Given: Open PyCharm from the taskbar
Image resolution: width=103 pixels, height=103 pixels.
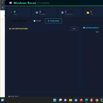Looking at the screenshot, I should pos(102,100).
